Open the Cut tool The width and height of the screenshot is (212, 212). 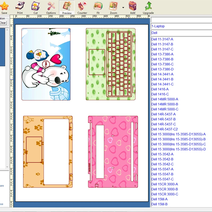pyautogui.click(x=36, y=6)
